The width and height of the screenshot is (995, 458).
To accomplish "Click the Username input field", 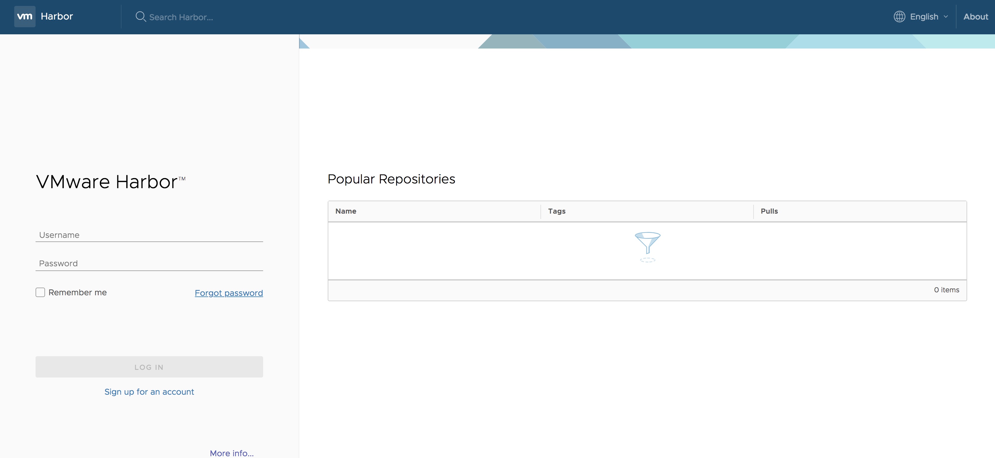I will pos(149,234).
